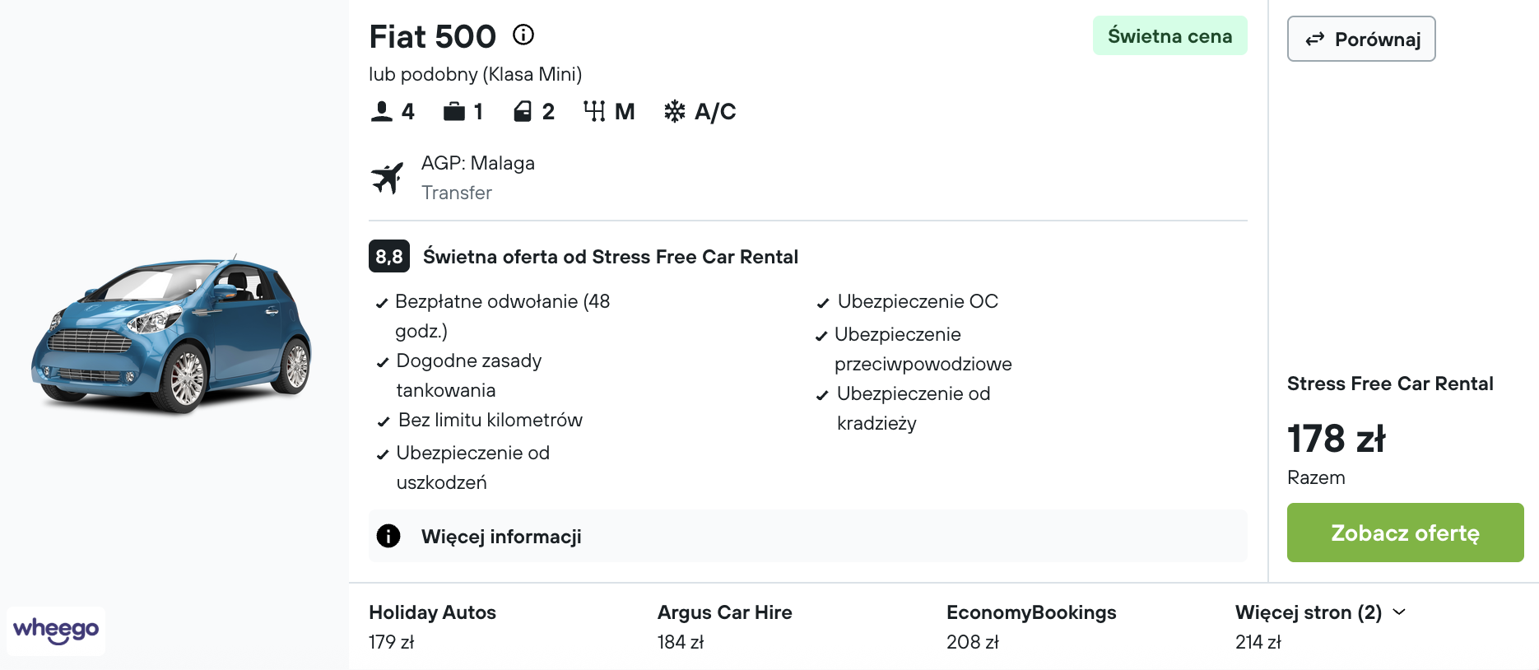Screen dimensions: 1539x670
Task: Expand Więcej informacji section
Action: 808,536
